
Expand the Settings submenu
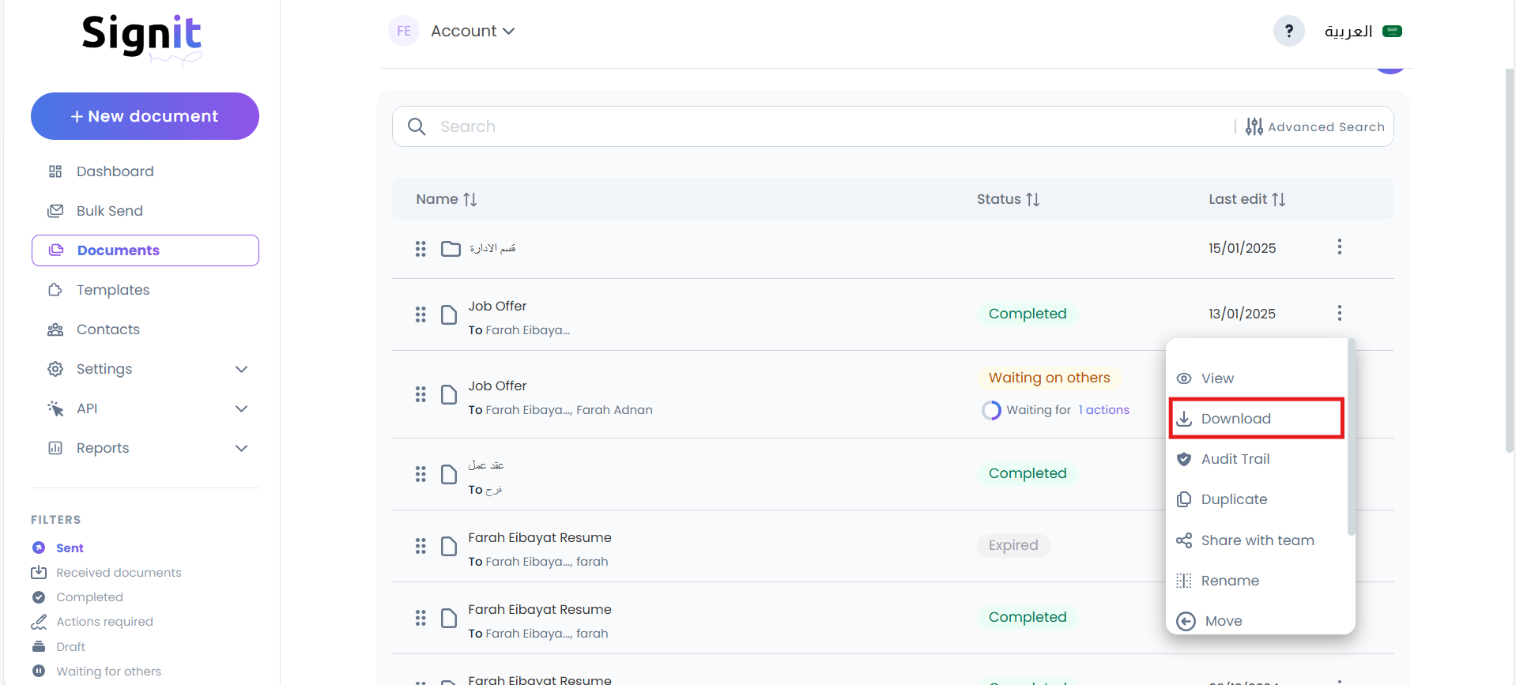[x=241, y=369]
